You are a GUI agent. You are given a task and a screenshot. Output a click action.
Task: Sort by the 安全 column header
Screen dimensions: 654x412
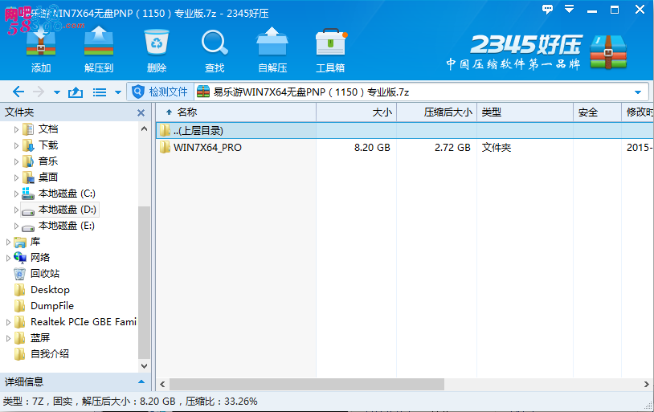coord(597,112)
